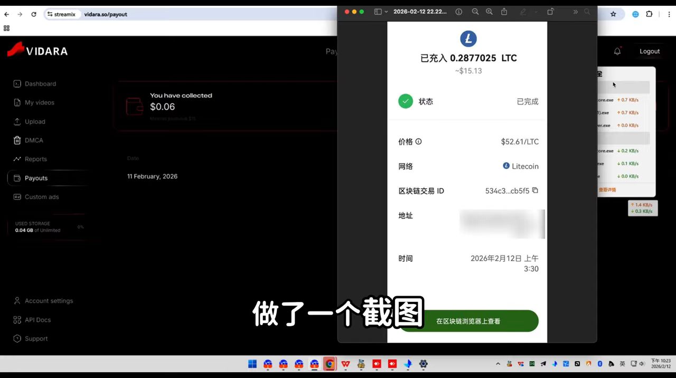Viewport: 676px width, 378px height.
Task: Rotate the image using Preview rotate icon
Action: point(550,12)
